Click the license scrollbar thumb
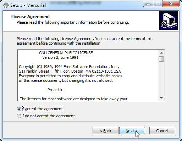 click(x=161, y=59)
